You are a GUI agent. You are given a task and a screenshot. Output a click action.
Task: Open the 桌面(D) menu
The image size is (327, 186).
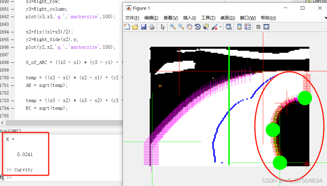pos(228,18)
